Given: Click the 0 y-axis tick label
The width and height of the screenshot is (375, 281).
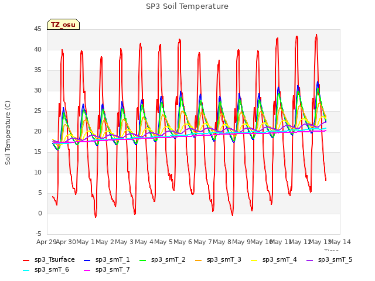Looking at the screenshot, I should point(40,213).
